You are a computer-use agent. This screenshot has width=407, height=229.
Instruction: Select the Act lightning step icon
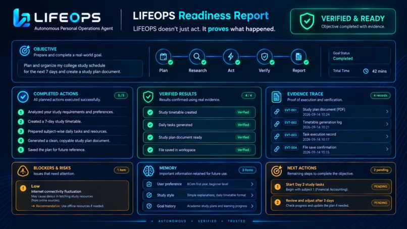pyautogui.click(x=231, y=56)
